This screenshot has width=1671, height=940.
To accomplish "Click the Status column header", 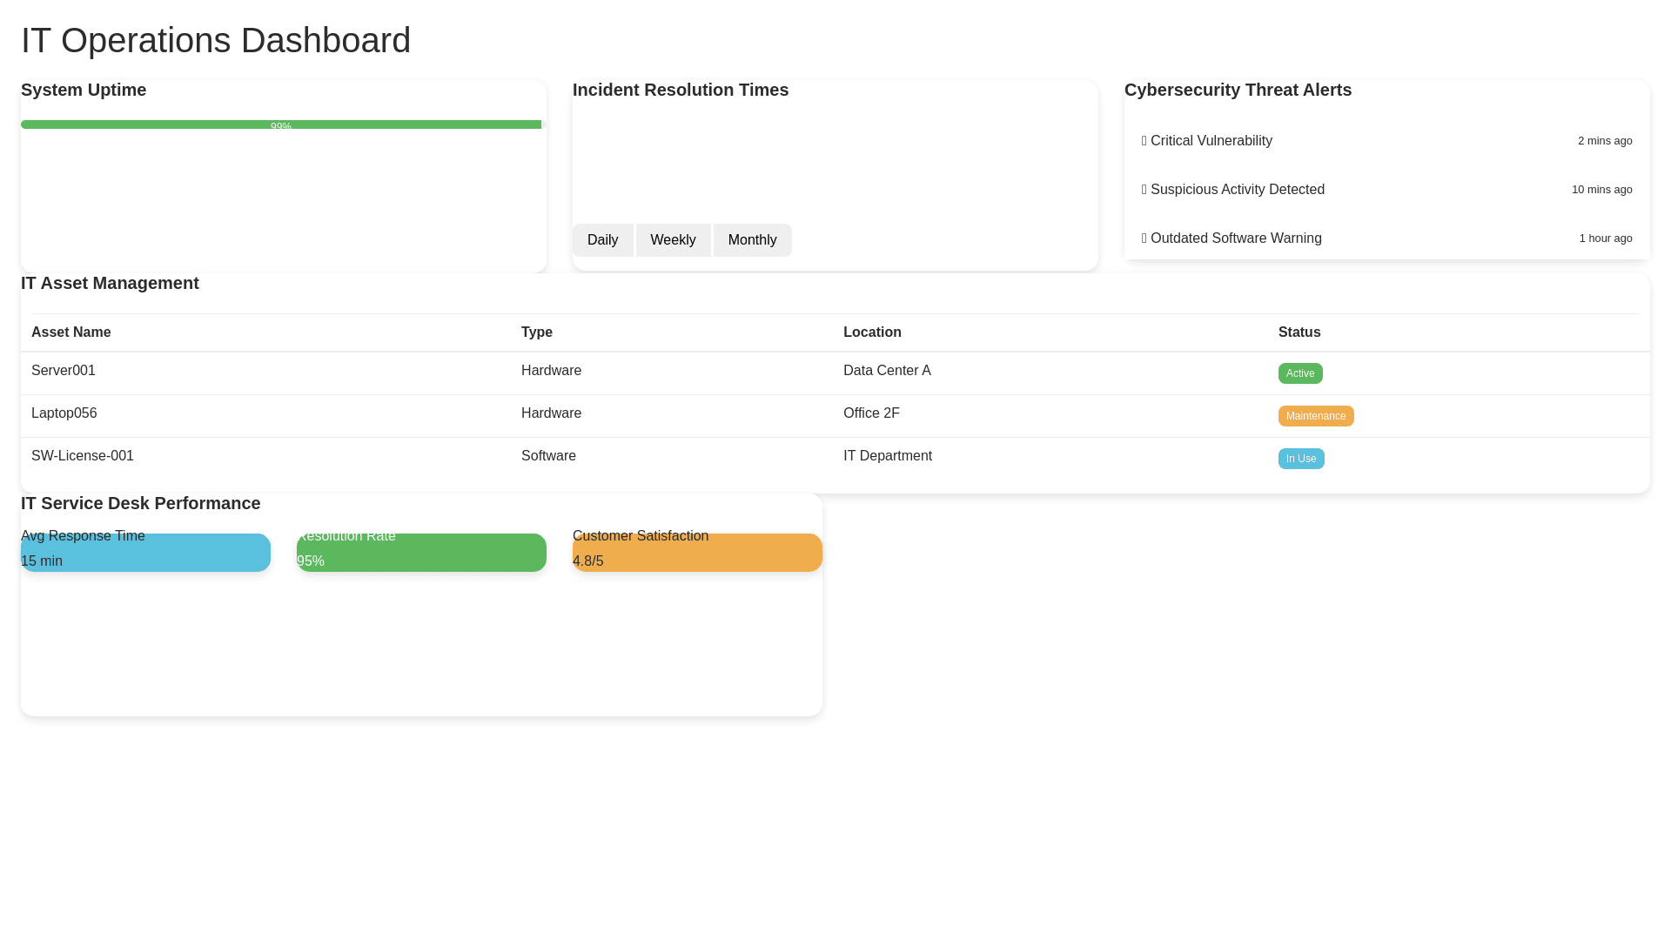I will point(1299,332).
